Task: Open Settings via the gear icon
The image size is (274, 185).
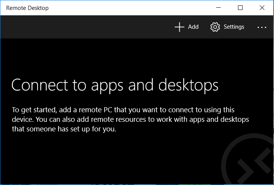Action: pyautogui.click(x=215, y=27)
